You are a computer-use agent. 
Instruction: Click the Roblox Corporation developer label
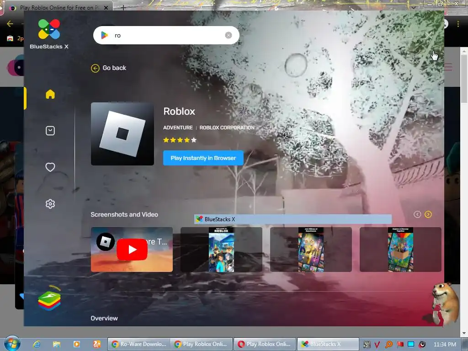click(x=227, y=128)
